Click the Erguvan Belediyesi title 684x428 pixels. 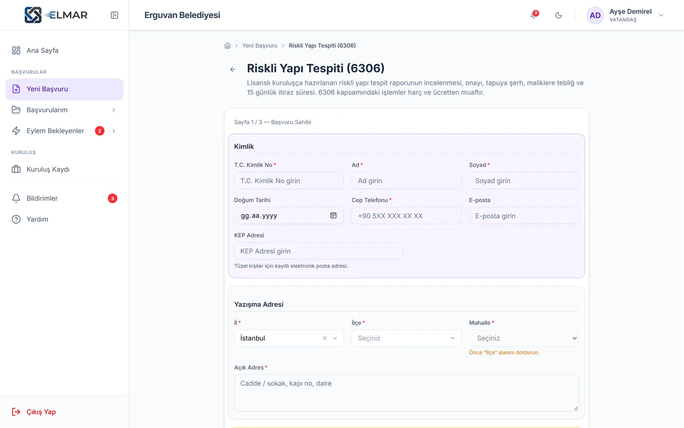(x=182, y=15)
